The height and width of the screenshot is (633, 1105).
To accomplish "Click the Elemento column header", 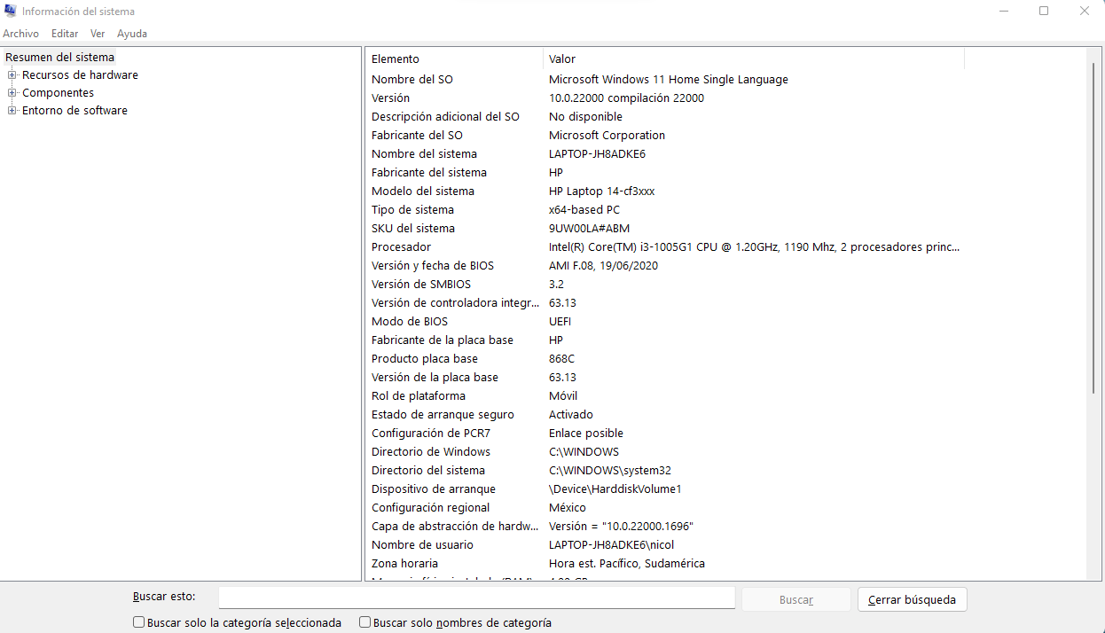I will (x=454, y=59).
